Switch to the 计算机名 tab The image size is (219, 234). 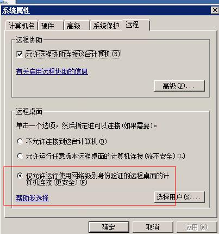[21, 26]
